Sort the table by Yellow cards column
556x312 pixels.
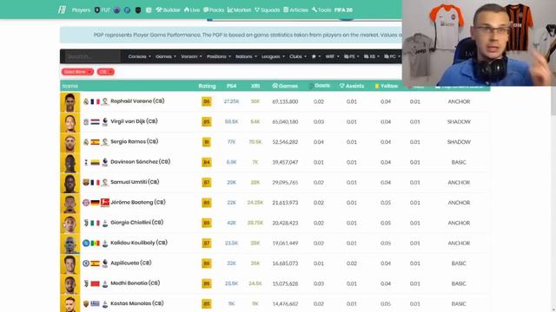pyautogui.click(x=386, y=86)
